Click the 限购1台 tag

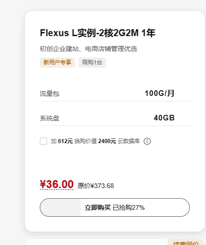coord(92,63)
